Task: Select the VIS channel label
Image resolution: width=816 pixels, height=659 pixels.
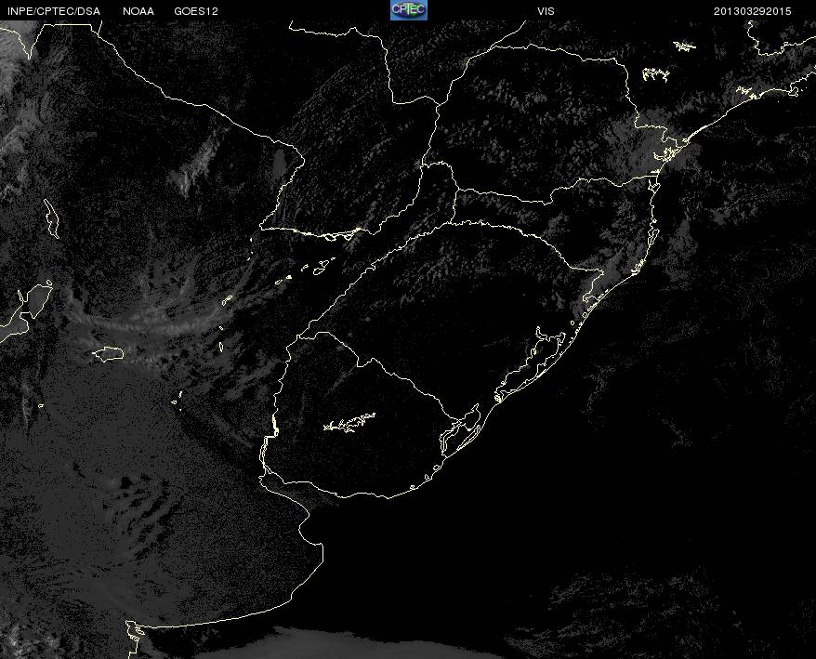Action: click(x=546, y=11)
